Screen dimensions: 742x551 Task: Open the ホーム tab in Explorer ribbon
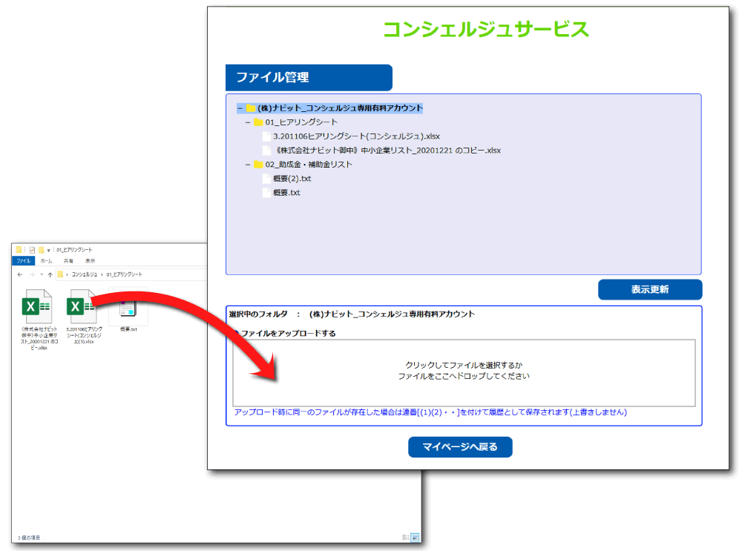point(46,261)
